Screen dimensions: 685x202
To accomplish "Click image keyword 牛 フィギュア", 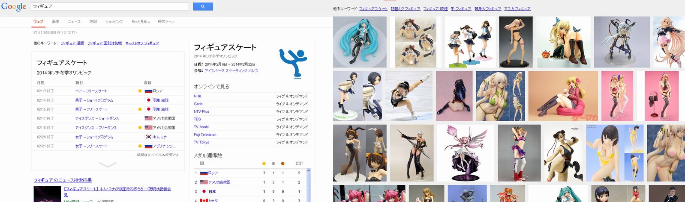I will coord(461,9).
